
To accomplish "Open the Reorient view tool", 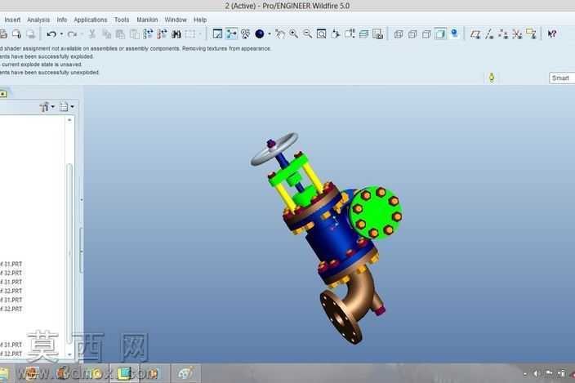I will click(336, 34).
